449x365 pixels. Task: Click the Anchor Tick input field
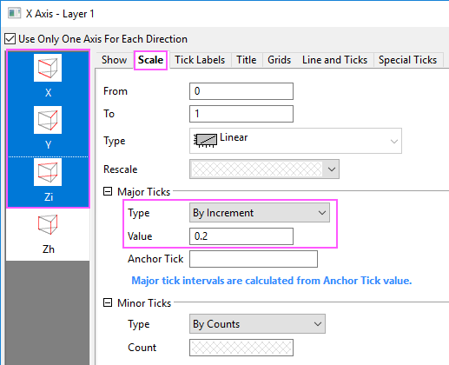tap(254, 259)
